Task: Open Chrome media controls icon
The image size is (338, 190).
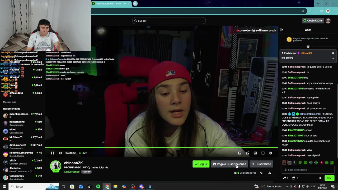Action: point(321,11)
